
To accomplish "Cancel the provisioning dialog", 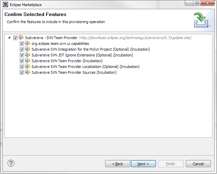I will (198, 164).
